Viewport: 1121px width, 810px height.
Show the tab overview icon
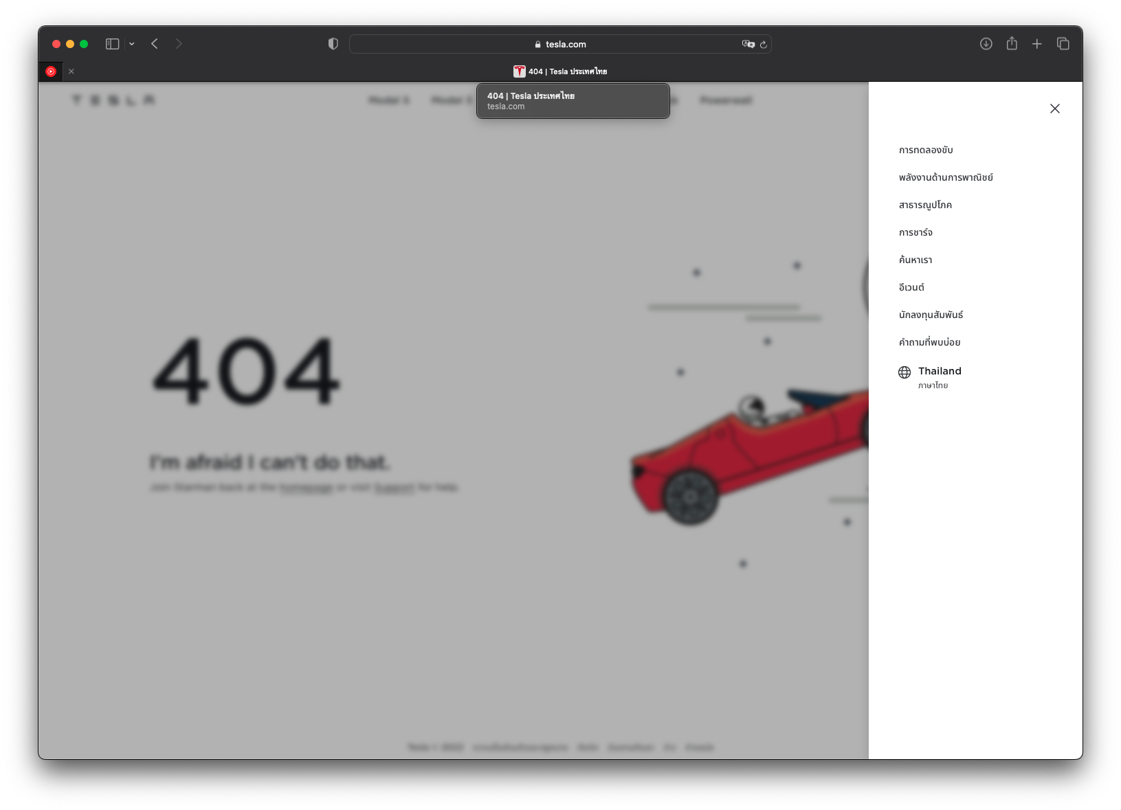(1063, 44)
